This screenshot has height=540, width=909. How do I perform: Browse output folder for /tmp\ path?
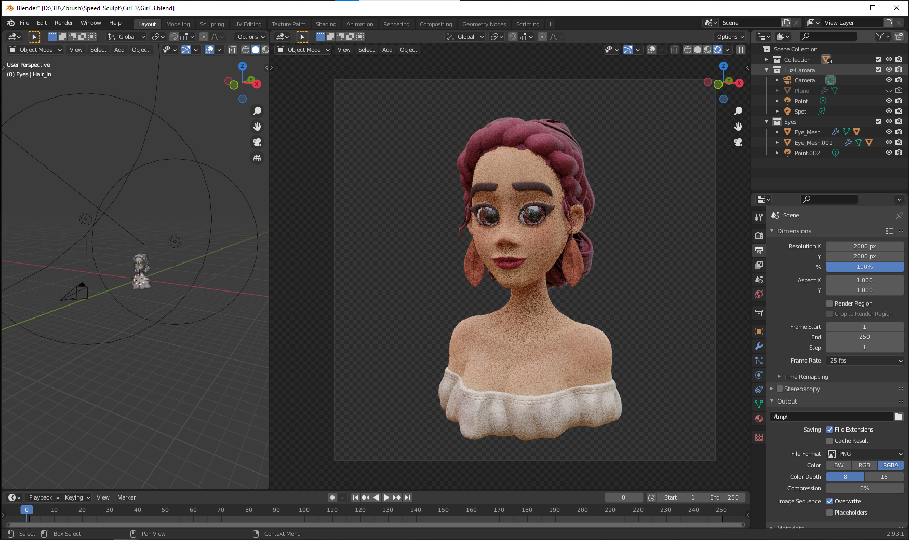coord(899,417)
